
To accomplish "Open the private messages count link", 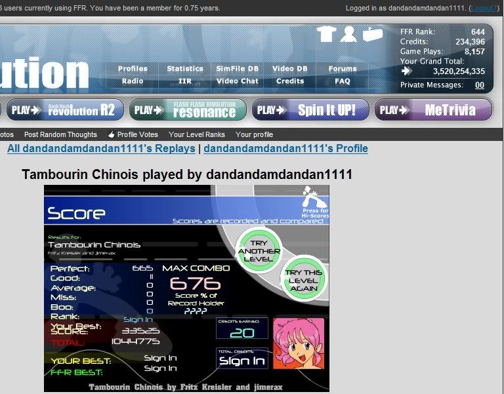I will (480, 85).
